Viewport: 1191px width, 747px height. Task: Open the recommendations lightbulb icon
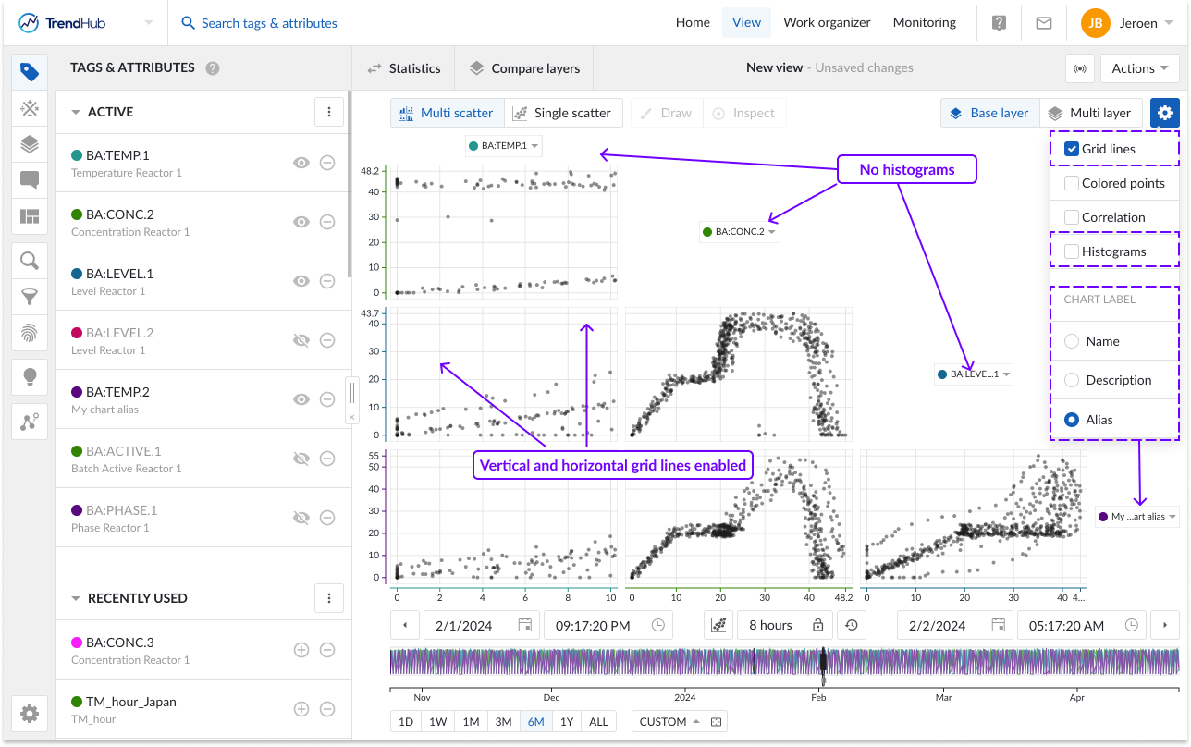(29, 376)
